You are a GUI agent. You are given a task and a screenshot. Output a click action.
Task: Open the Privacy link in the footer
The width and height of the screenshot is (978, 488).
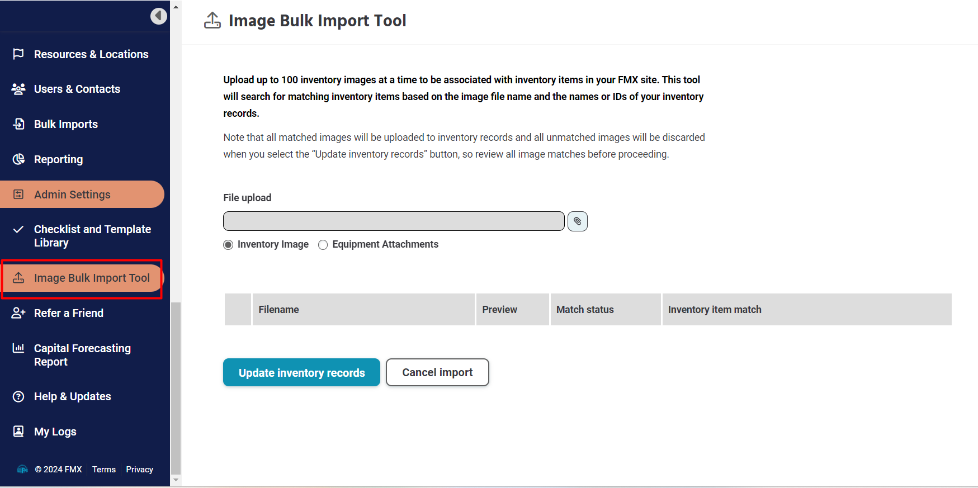[x=139, y=470]
